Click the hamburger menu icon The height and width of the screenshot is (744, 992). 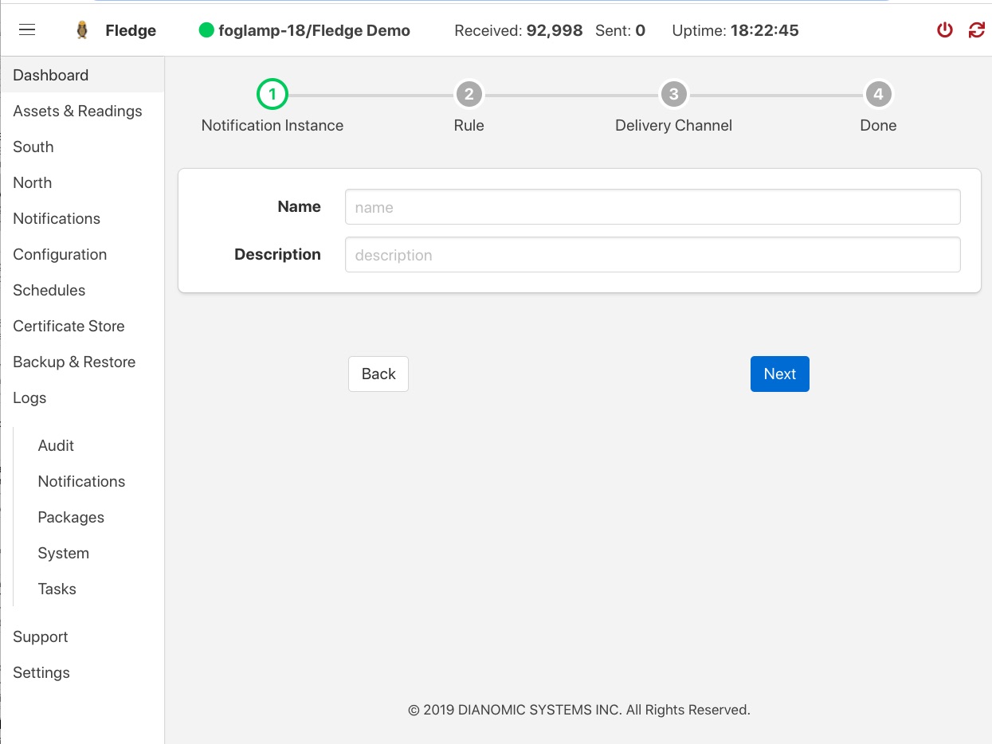click(x=27, y=30)
